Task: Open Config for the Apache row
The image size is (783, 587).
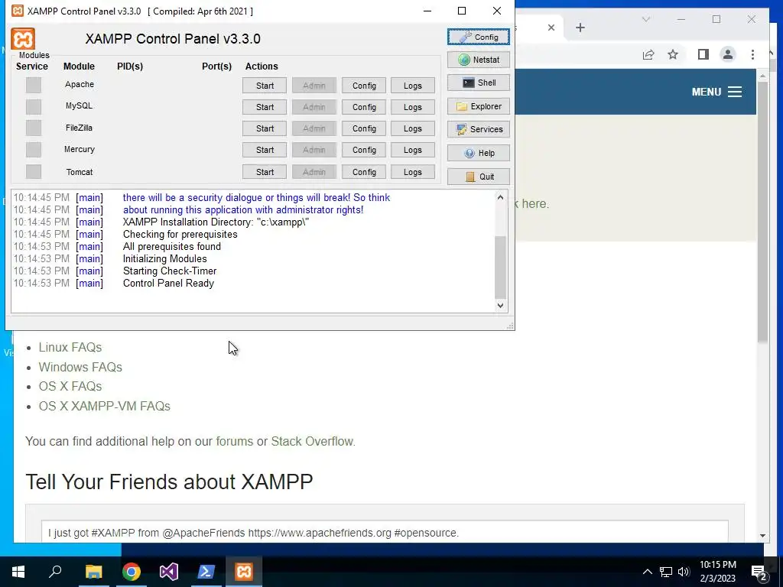Action: pyautogui.click(x=364, y=86)
